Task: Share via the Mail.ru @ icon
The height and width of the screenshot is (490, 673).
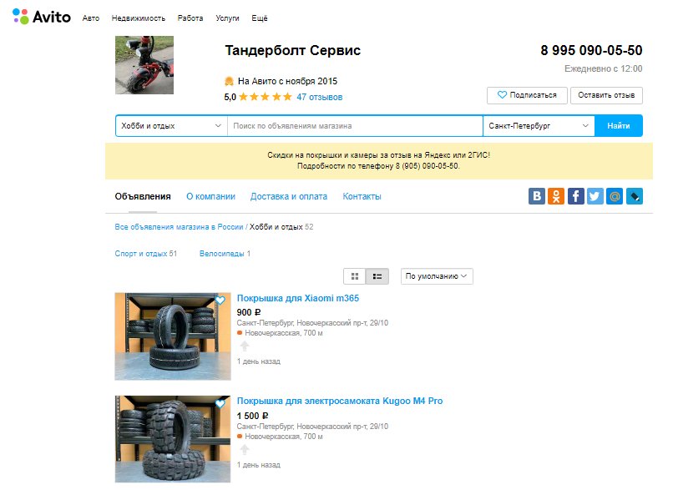Action: click(x=615, y=196)
